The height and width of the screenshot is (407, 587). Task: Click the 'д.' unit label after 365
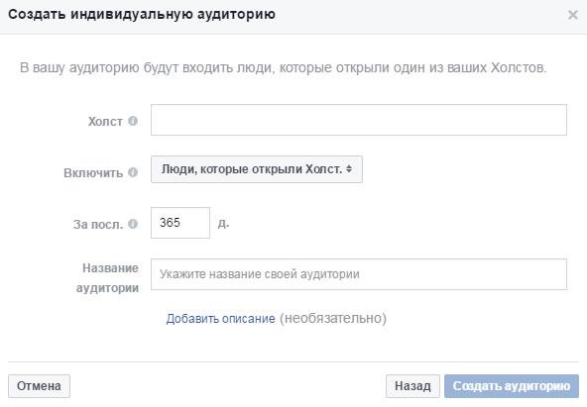tap(223, 223)
